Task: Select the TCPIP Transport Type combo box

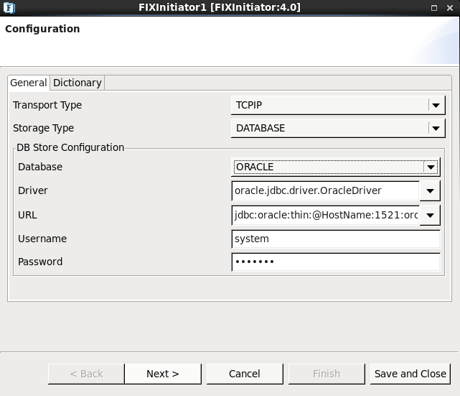Action: 338,105
